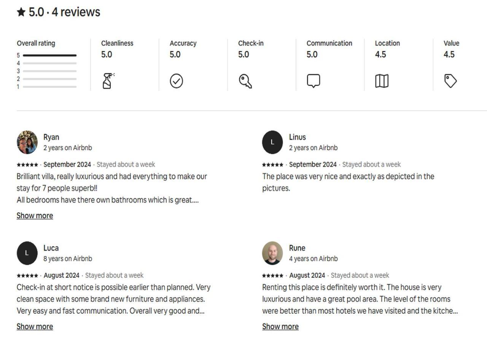Open reviewer name Rune
The width and height of the screenshot is (487, 342).
click(297, 248)
